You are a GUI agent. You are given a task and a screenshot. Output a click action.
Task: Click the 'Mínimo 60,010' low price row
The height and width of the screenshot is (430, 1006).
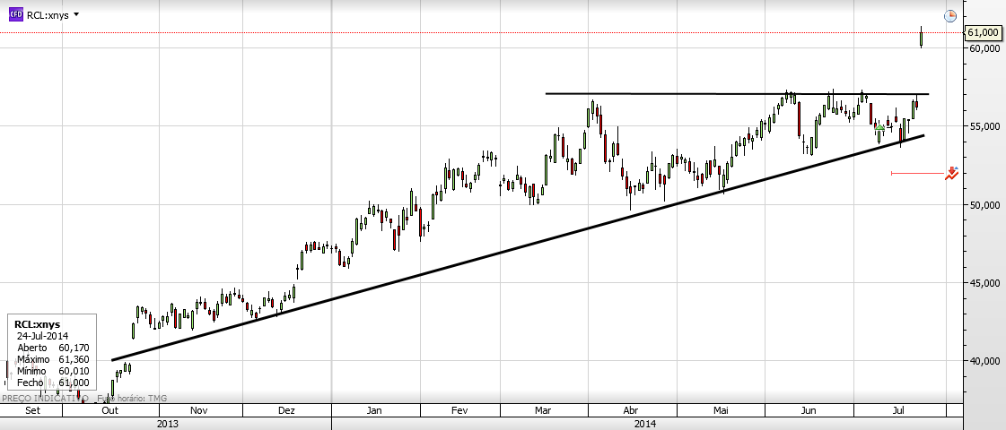click(53, 370)
